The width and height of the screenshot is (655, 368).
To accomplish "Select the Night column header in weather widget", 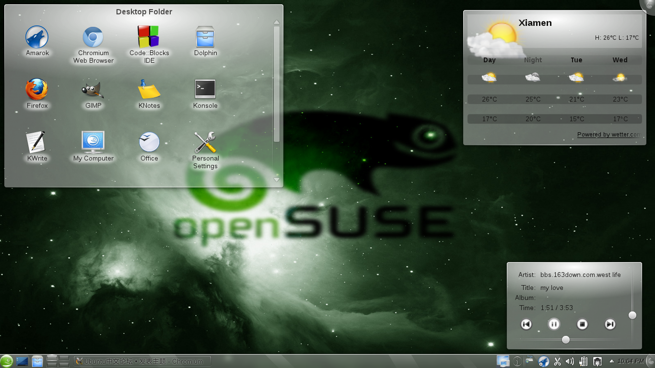I will [533, 60].
